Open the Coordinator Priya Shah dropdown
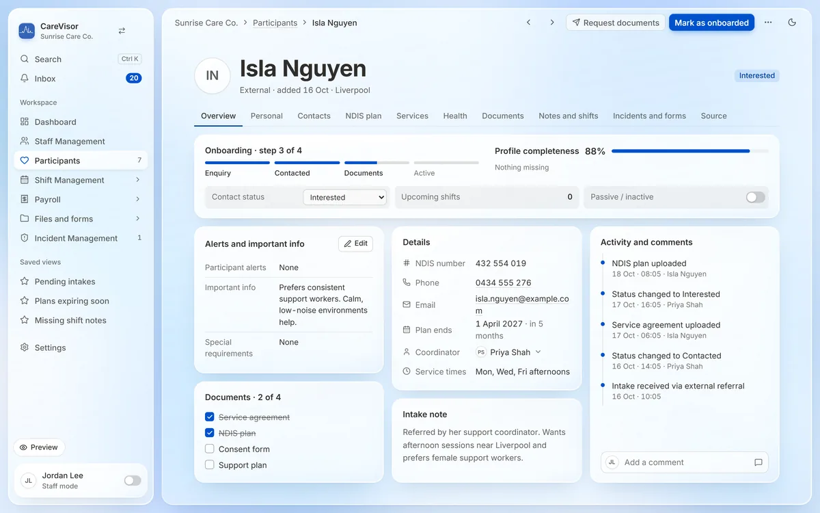820x513 pixels. 509,352
